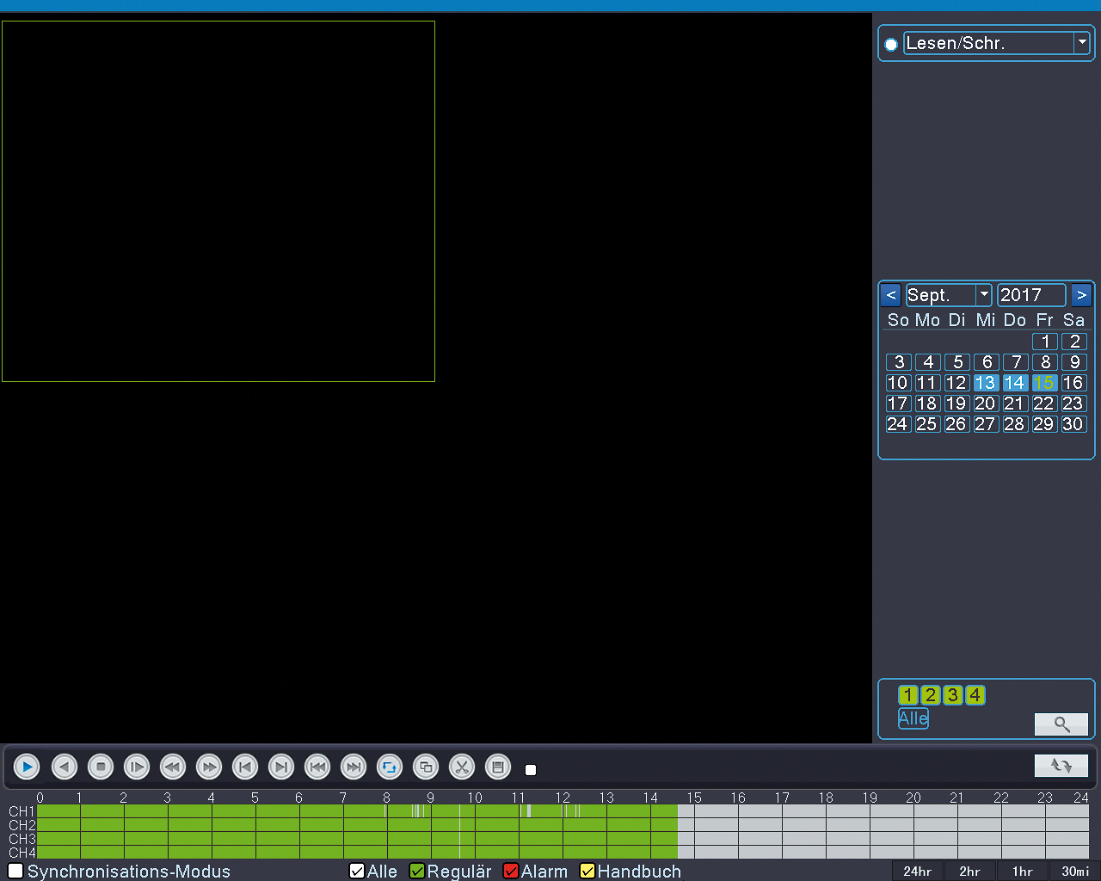Click CH1 timeline at hour 8
The width and height of the screenshot is (1101, 881).
389,811
